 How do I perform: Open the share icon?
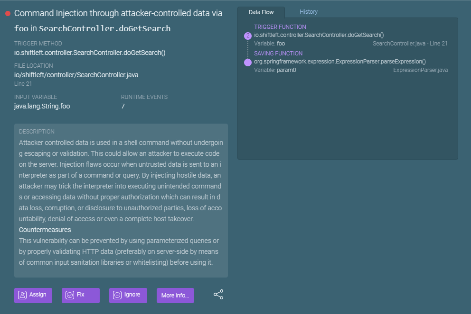point(218,295)
